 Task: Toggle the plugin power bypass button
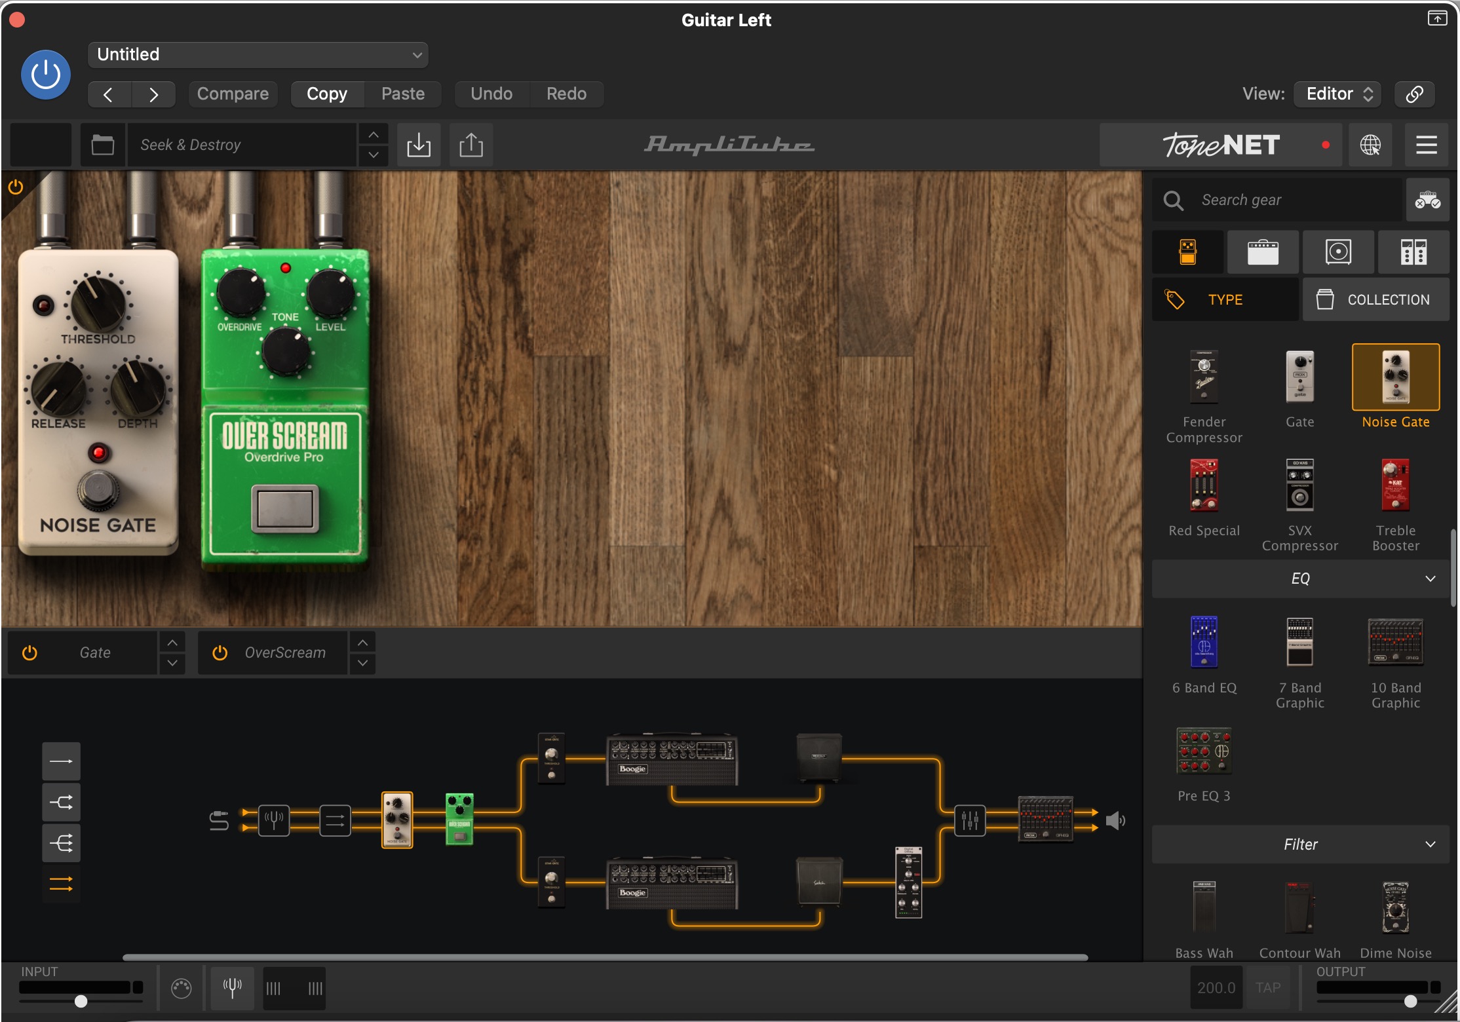(x=46, y=75)
